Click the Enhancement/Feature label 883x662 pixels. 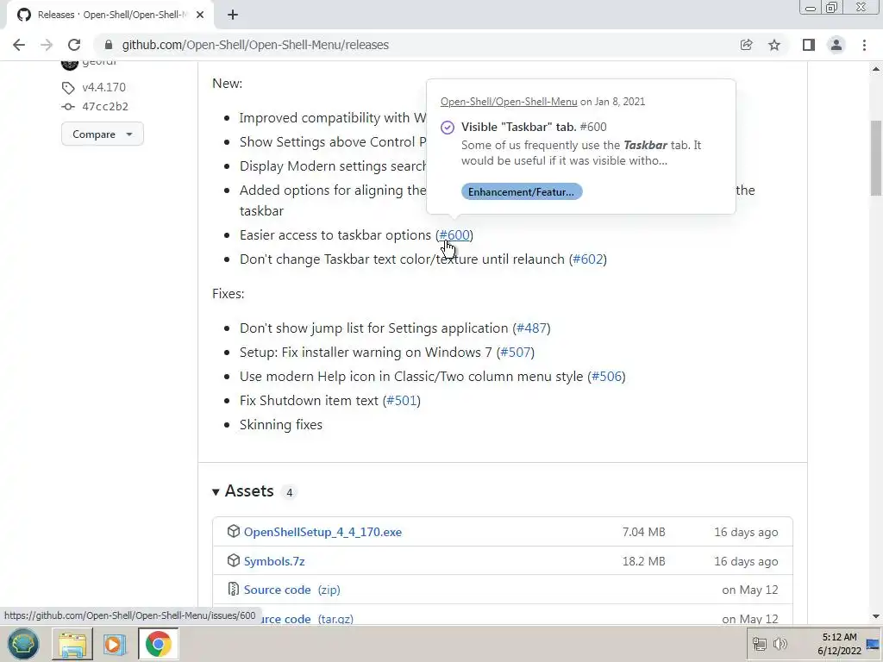pos(522,192)
